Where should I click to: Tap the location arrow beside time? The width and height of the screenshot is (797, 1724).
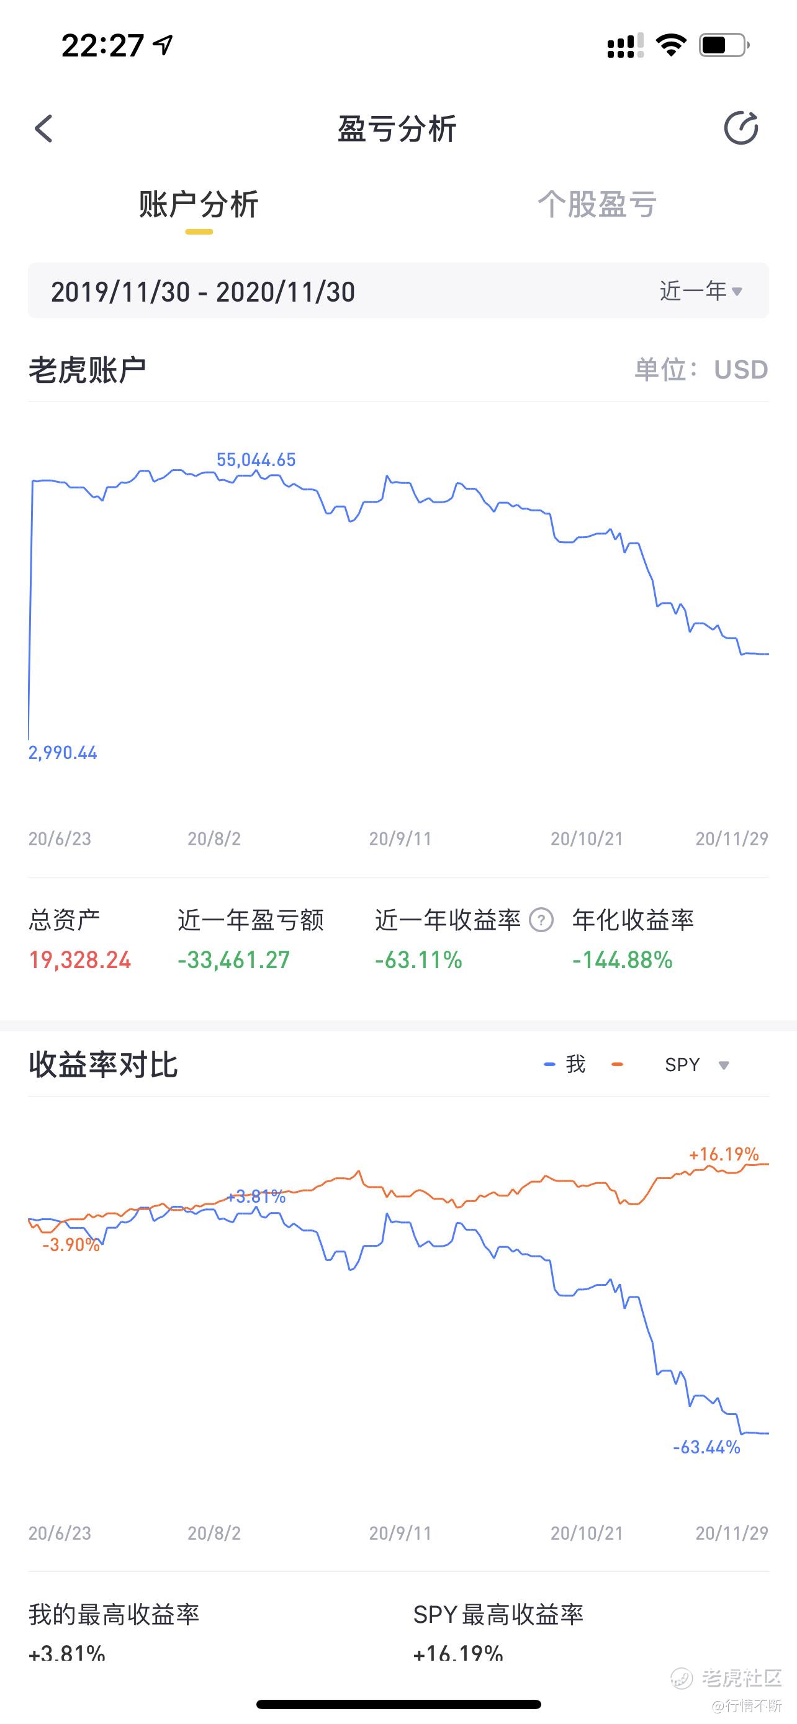(163, 45)
